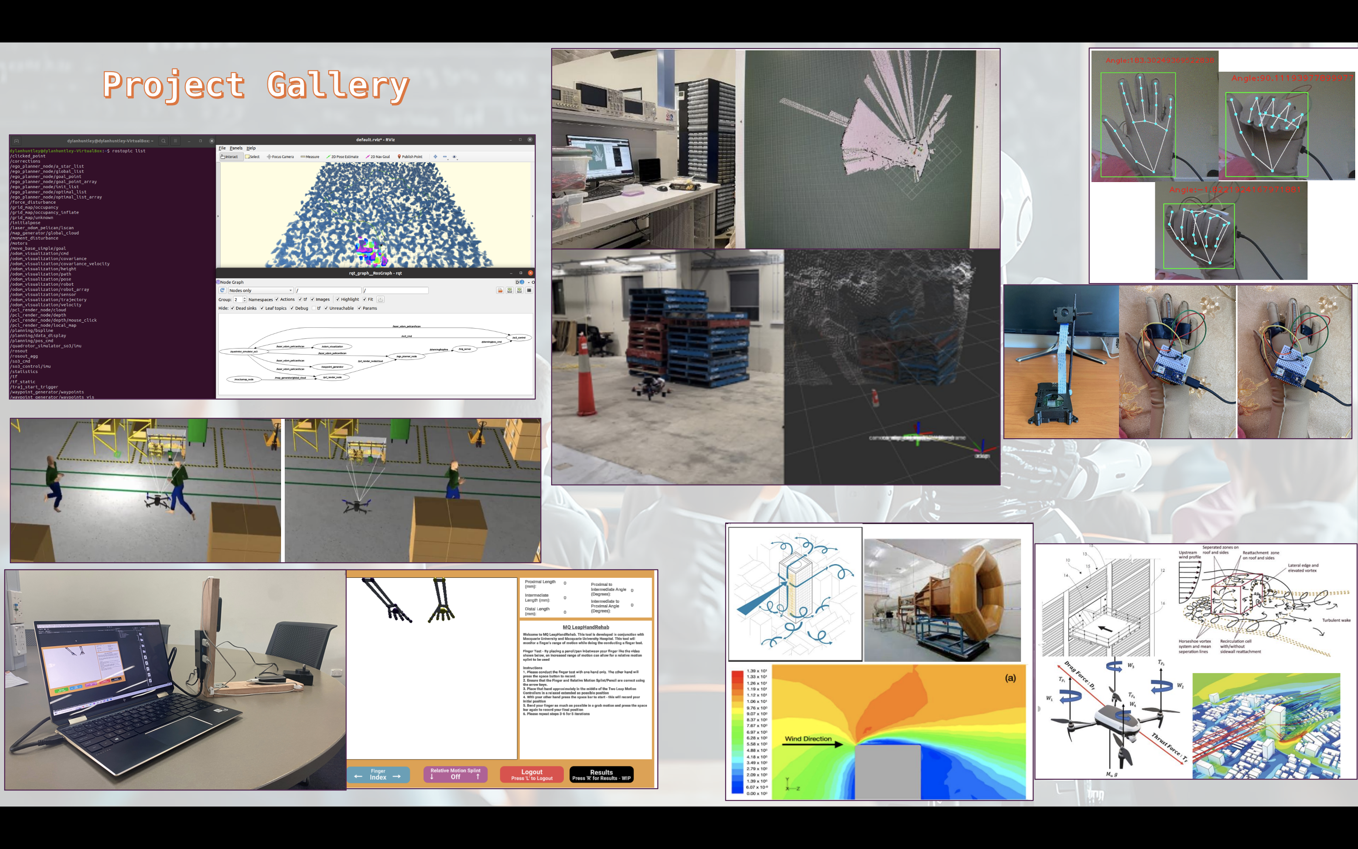
Task: Click the Relative Motion Splint Off toggle
Action: (455, 774)
